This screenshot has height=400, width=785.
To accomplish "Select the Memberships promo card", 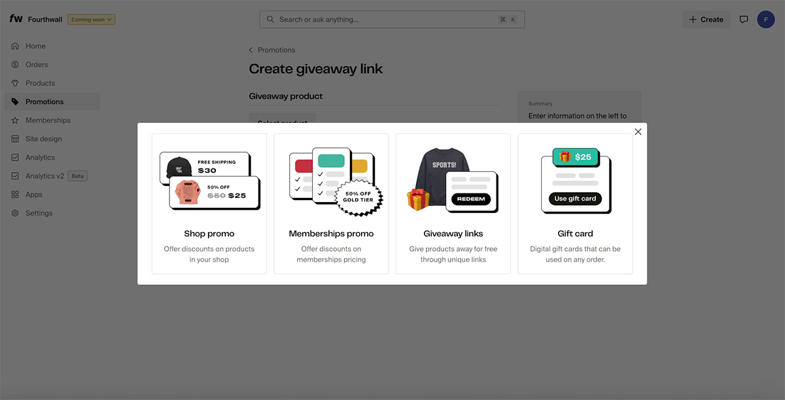I will click(x=331, y=203).
